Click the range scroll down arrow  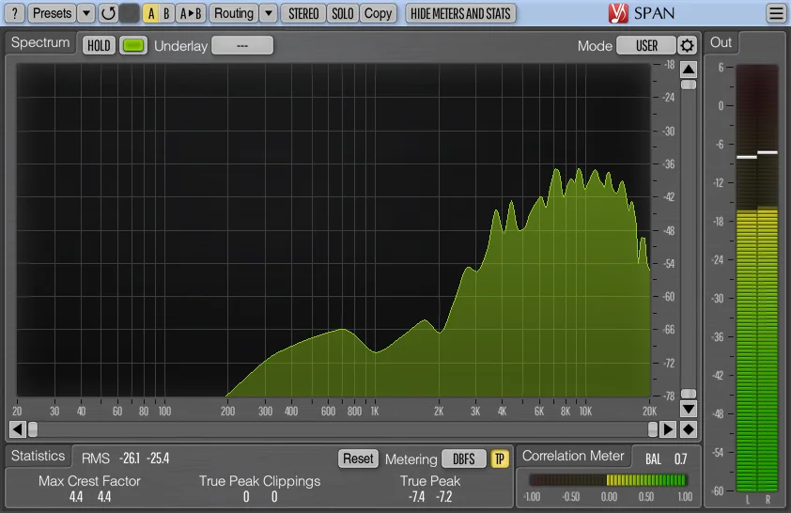point(689,408)
